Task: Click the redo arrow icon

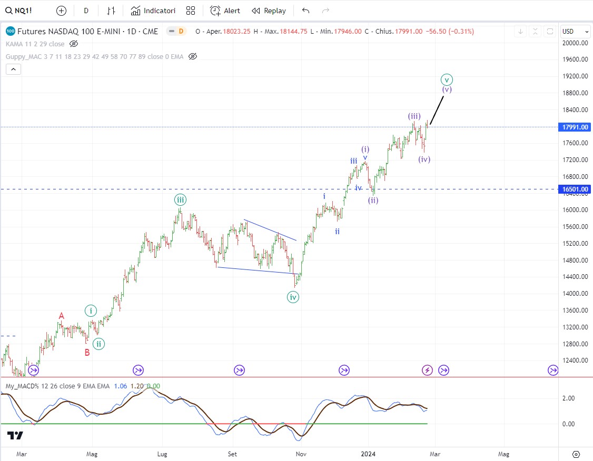Action: pyautogui.click(x=325, y=11)
